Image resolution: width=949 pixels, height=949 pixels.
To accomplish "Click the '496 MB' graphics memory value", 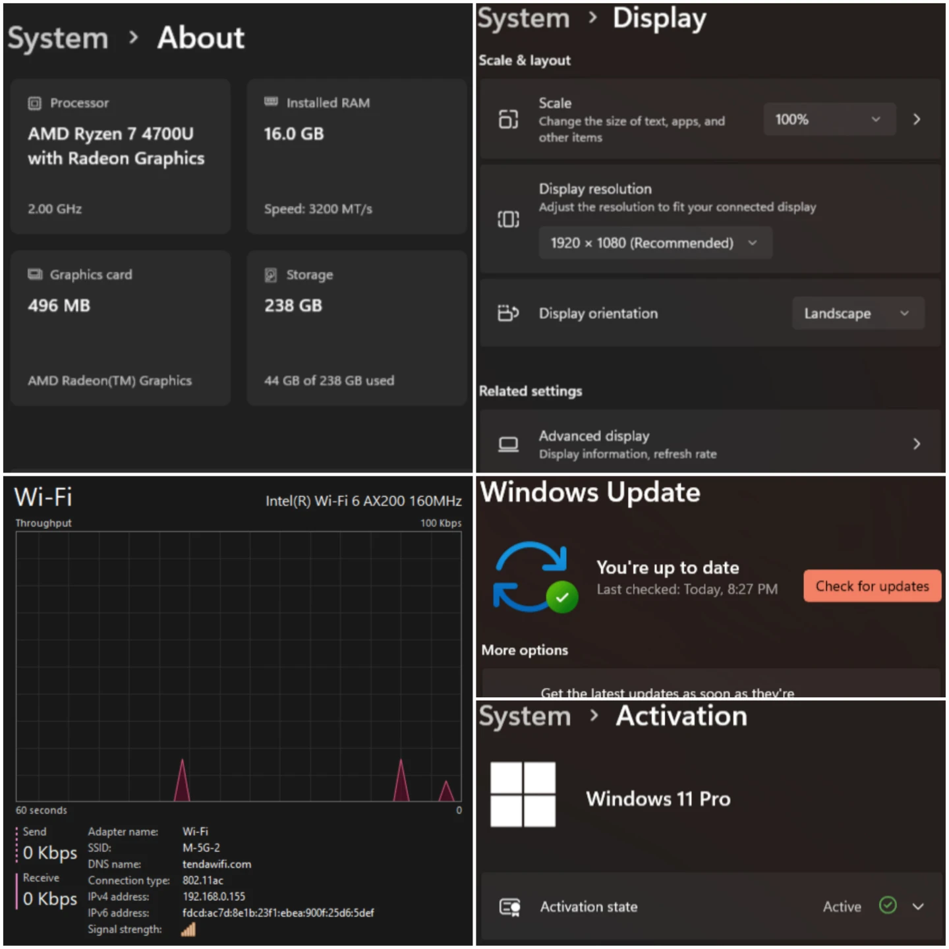I will [x=59, y=306].
